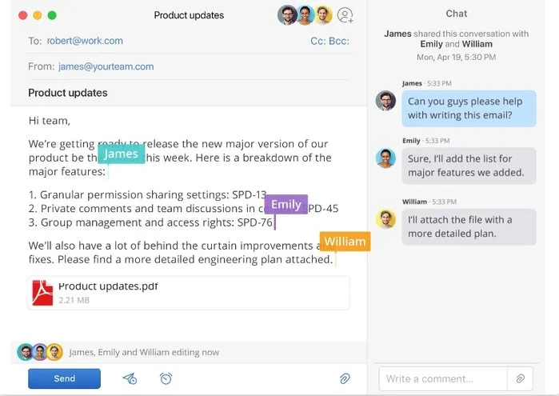
Task: Click the 'Please find a more detailed engineering plan' sentence
Action: (195, 259)
